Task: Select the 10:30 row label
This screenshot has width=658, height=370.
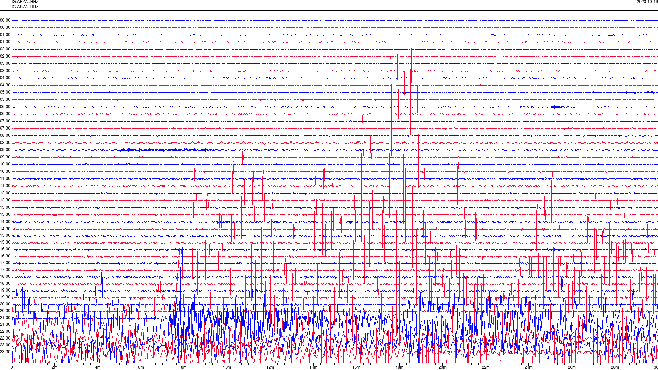Action: click(x=5, y=172)
